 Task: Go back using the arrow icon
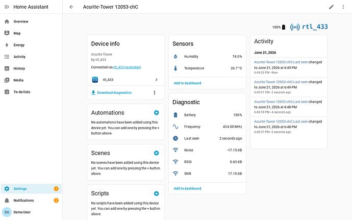coord(71,7)
